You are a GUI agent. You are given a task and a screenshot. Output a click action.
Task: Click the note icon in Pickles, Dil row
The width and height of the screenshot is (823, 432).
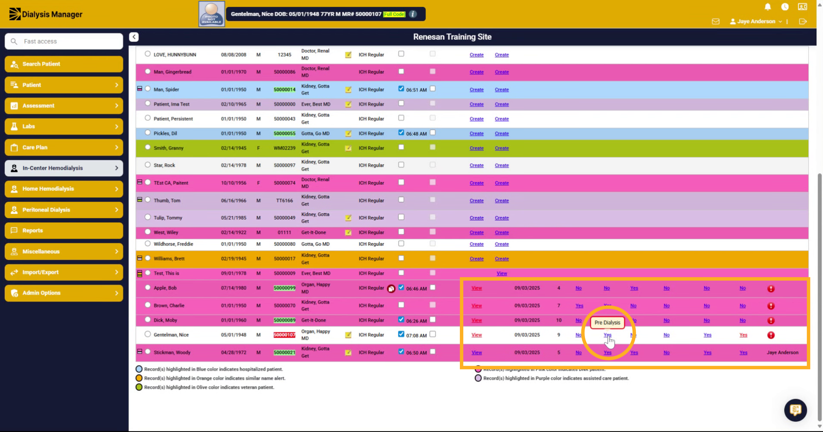click(x=348, y=133)
